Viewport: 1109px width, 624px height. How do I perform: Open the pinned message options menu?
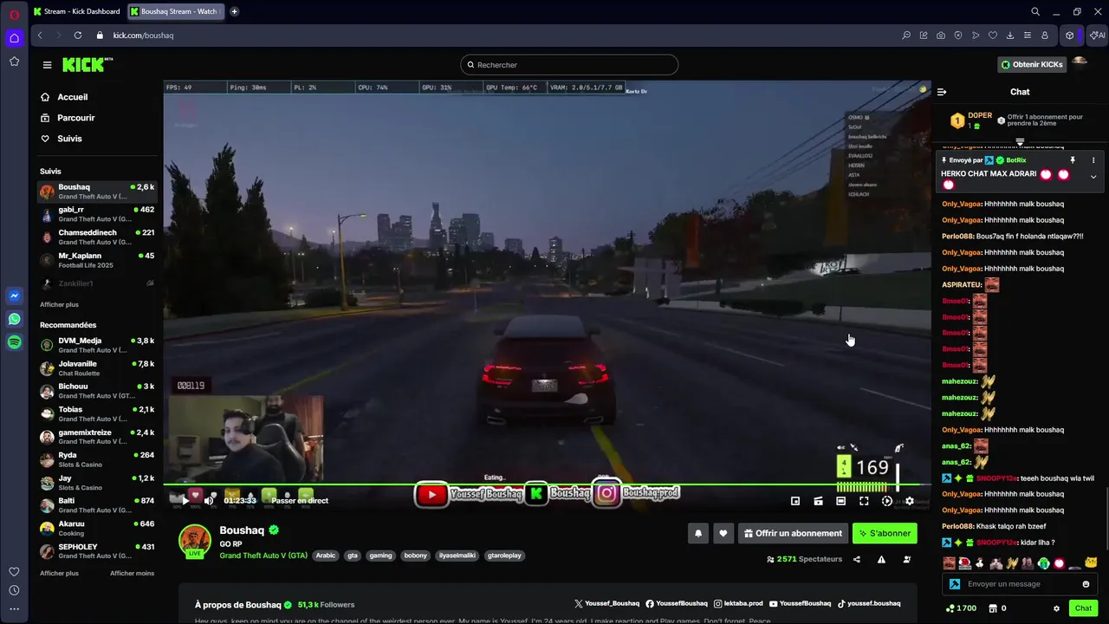click(x=1093, y=160)
